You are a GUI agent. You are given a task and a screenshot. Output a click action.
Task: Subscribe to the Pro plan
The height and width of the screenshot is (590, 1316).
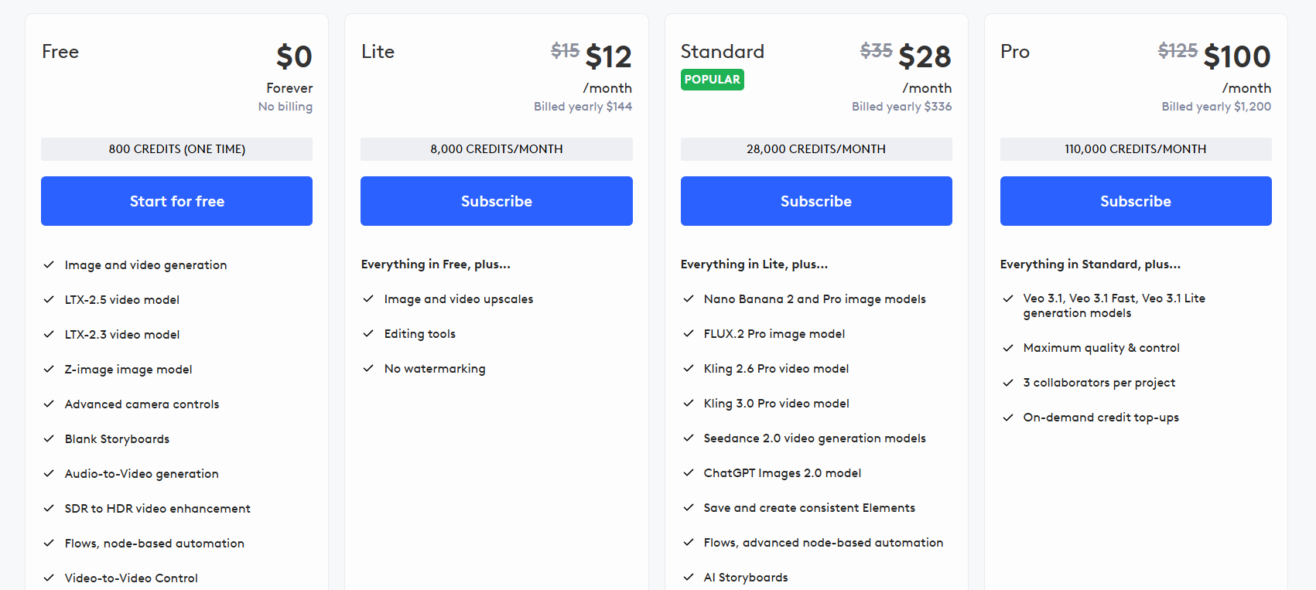[1136, 201]
